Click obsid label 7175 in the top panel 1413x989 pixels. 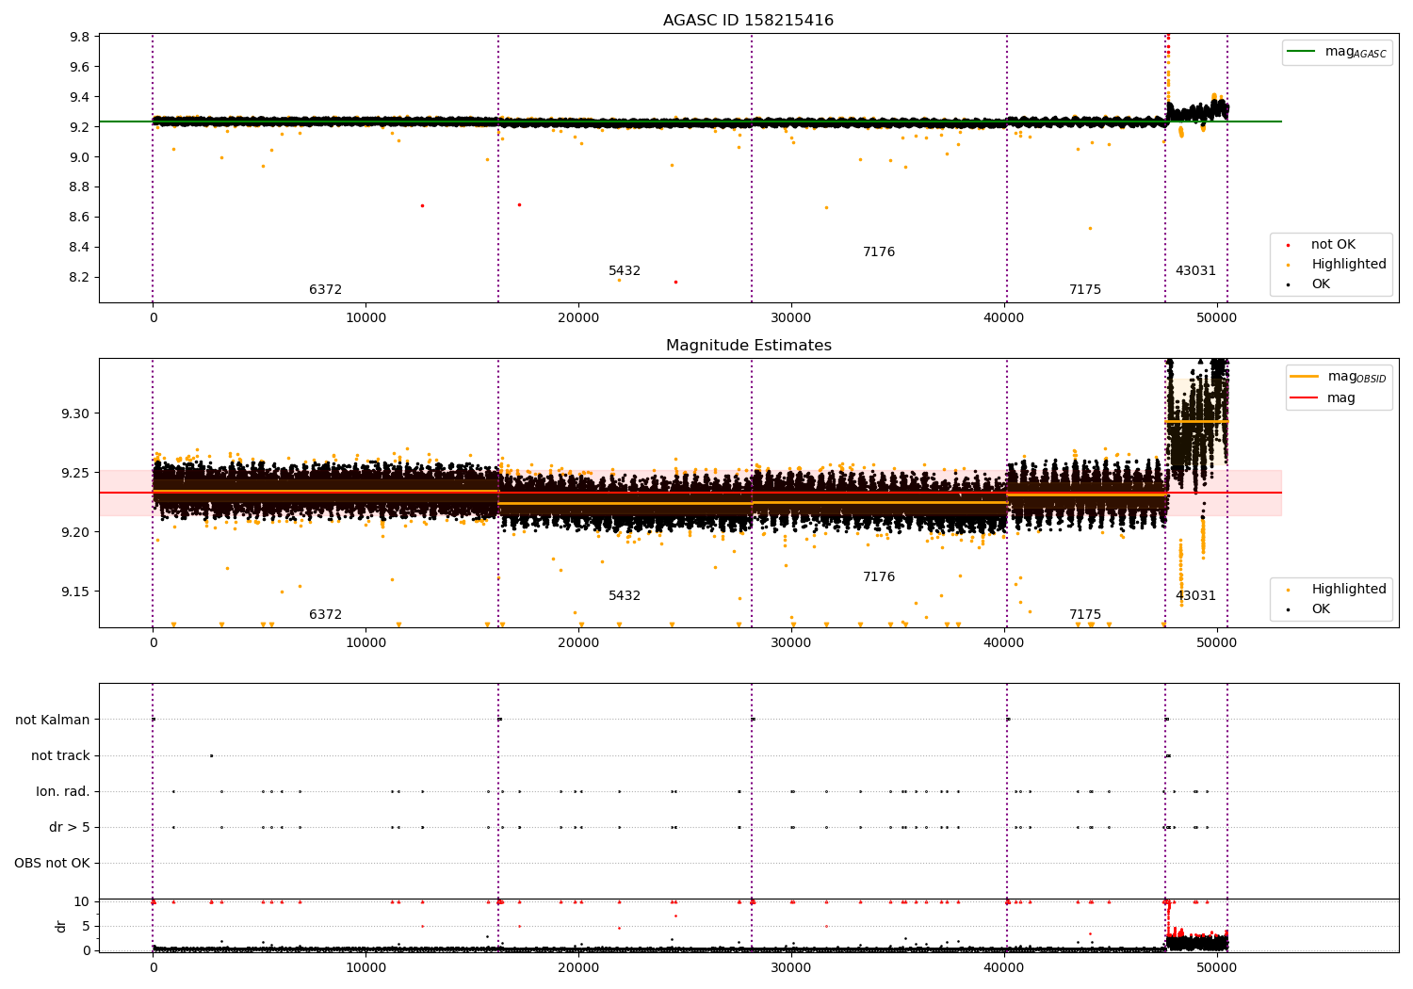(1085, 290)
